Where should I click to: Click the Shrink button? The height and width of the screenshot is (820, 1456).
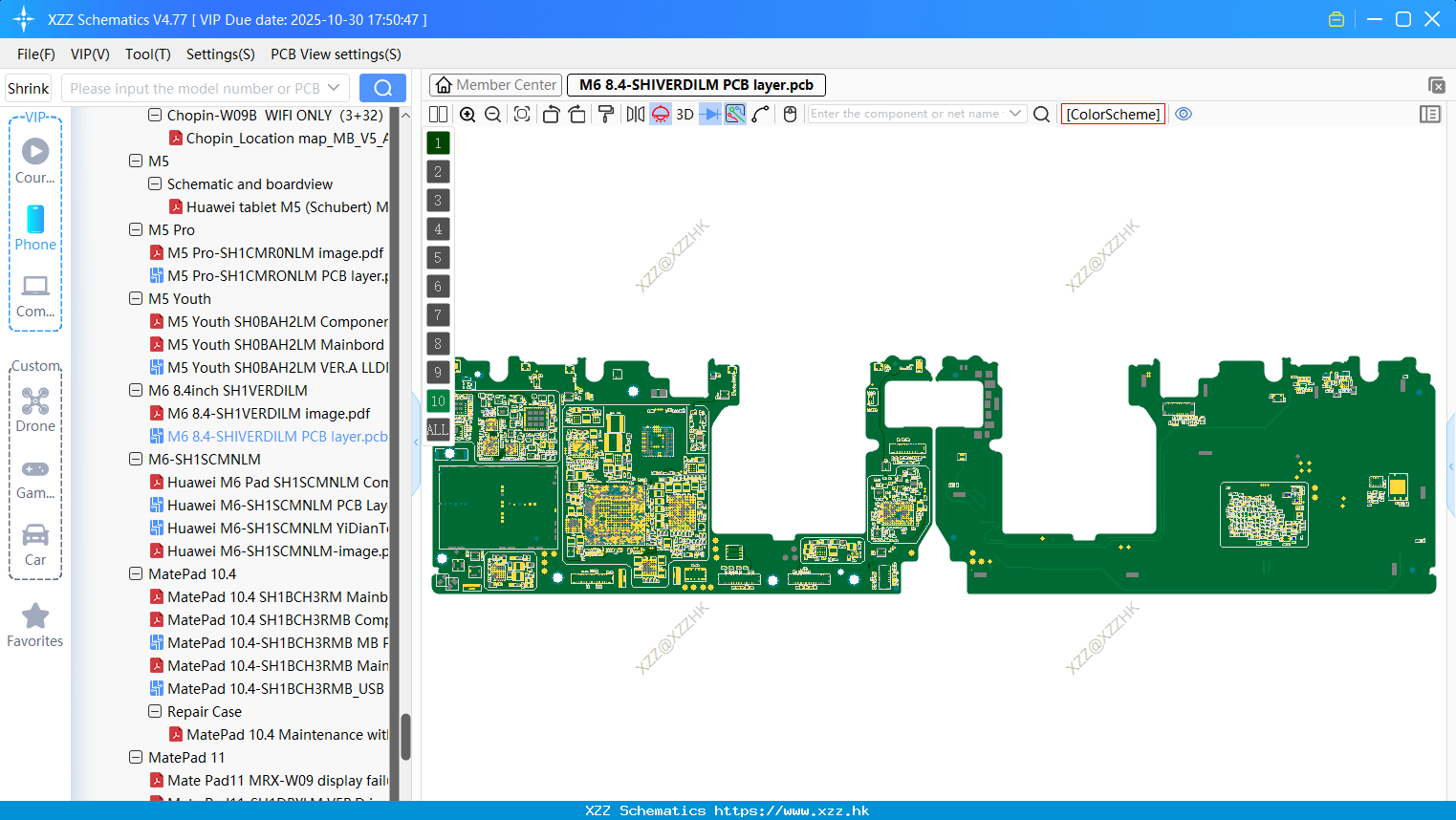click(29, 88)
